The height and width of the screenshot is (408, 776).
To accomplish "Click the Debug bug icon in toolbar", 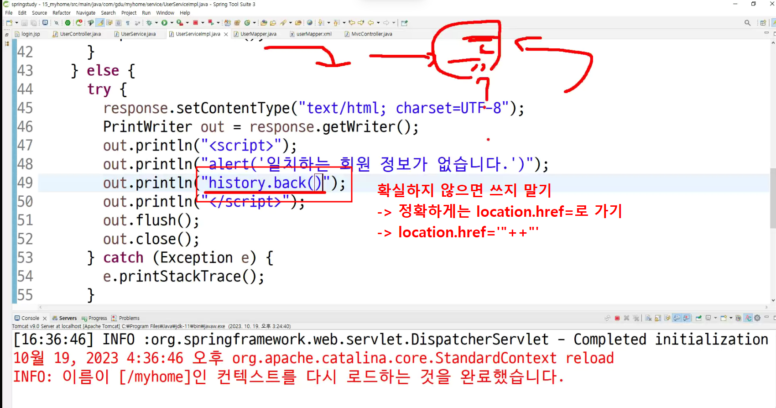I will [149, 23].
